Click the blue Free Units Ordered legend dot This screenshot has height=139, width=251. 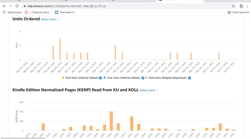click(x=105, y=78)
